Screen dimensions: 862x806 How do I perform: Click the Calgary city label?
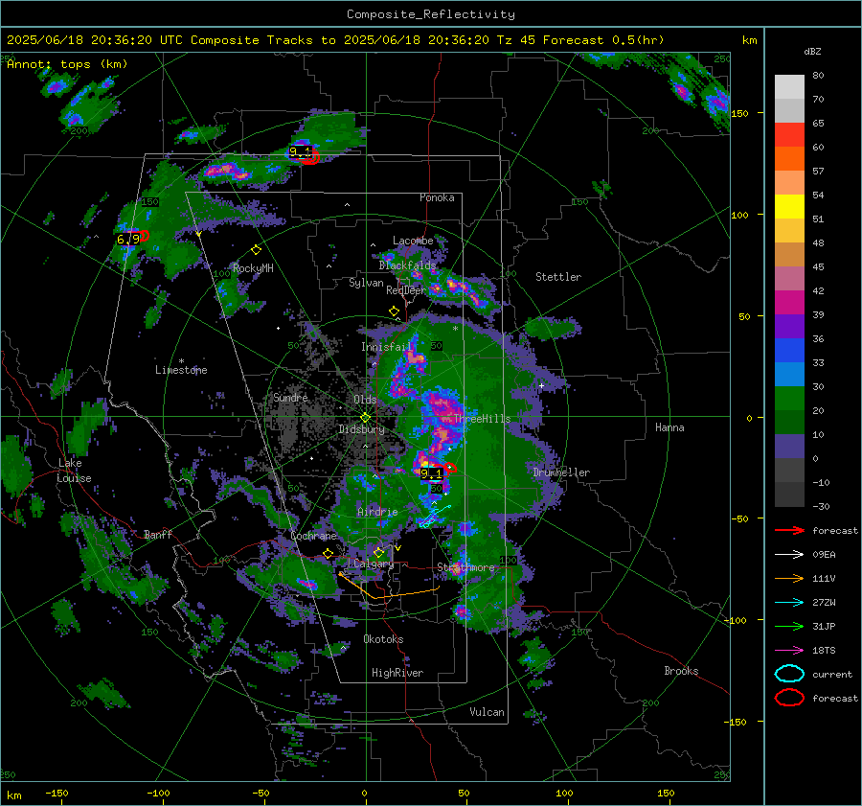[x=374, y=564]
